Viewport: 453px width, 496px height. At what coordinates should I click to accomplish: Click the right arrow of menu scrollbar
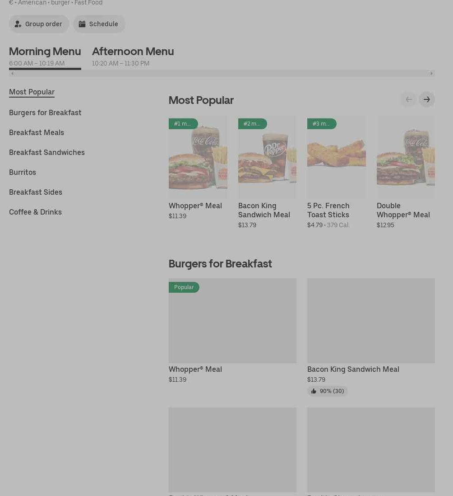tap(431, 73)
